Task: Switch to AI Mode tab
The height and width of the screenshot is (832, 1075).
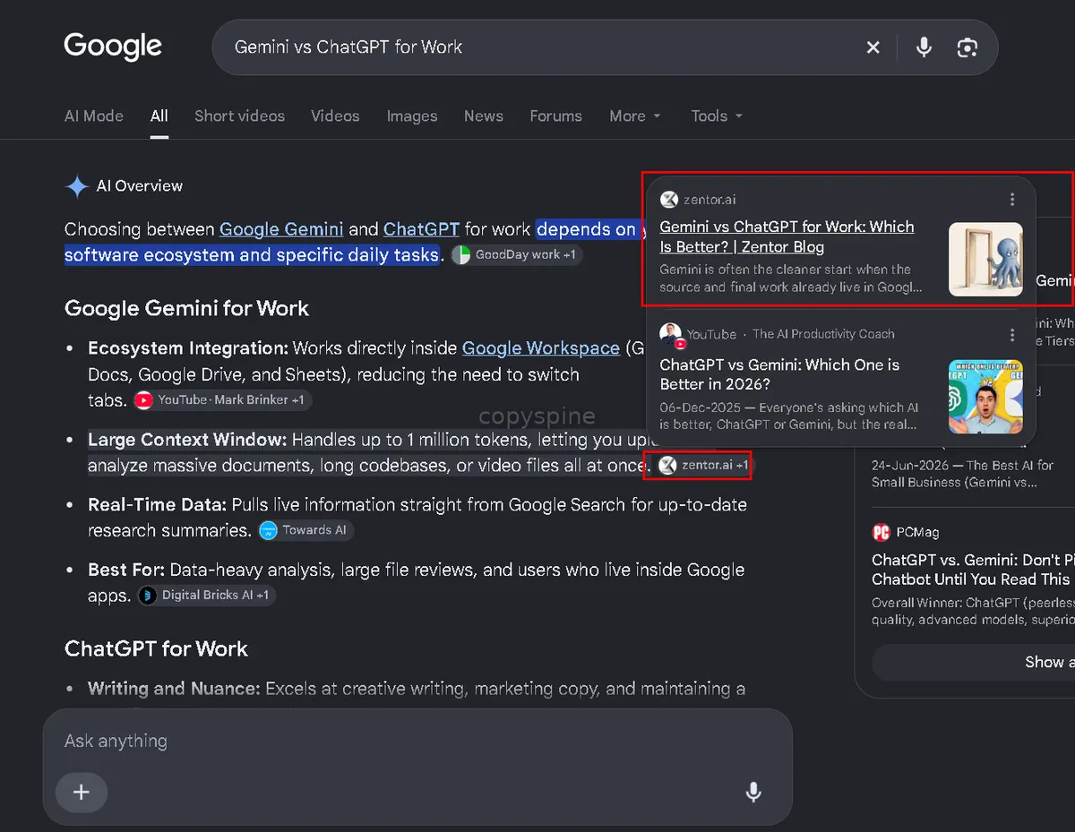Action: [x=94, y=116]
